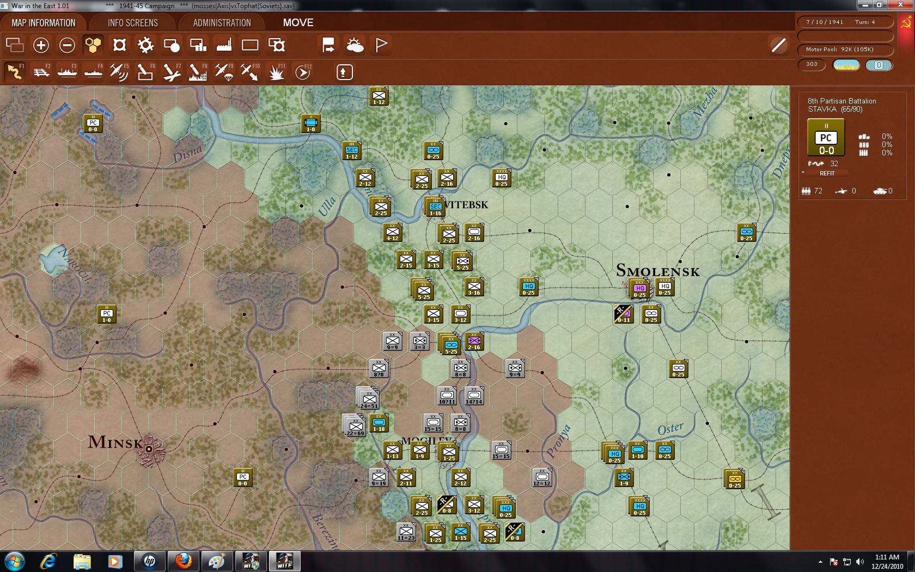The height and width of the screenshot is (572, 915).
Task: Click the date and Turn 4 field
Action: click(x=845, y=22)
